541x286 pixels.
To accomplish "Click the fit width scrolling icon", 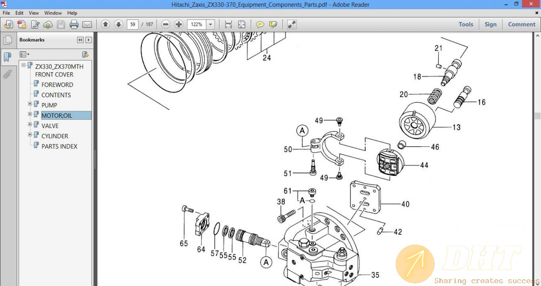I will point(228,24).
